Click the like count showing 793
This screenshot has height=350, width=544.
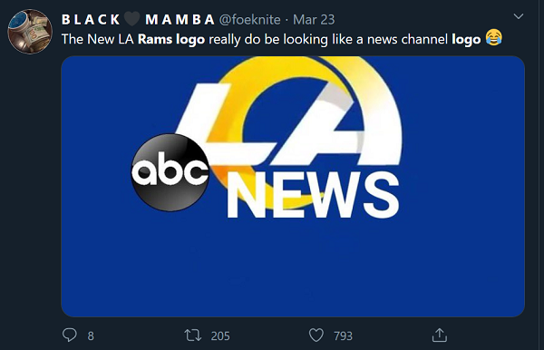tap(343, 335)
